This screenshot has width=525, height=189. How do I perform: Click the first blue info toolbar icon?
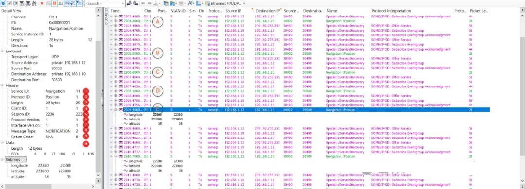3,3
